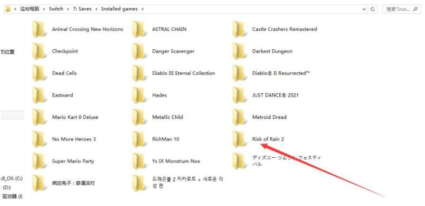Viewport: 425px width, 206px height.
Task: Open the Super Mario Party folder icon
Action: (x=39, y=161)
